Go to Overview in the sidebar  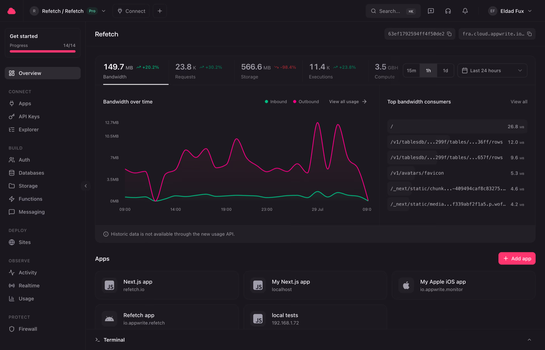pos(43,73)
